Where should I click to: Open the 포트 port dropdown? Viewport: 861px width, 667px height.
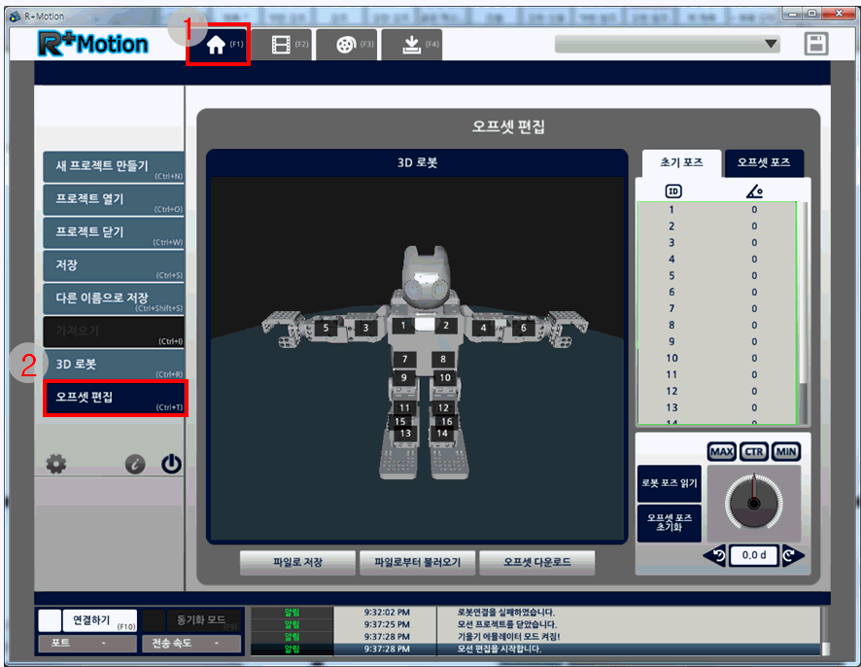pyautogui.click(x=87, y=644)
